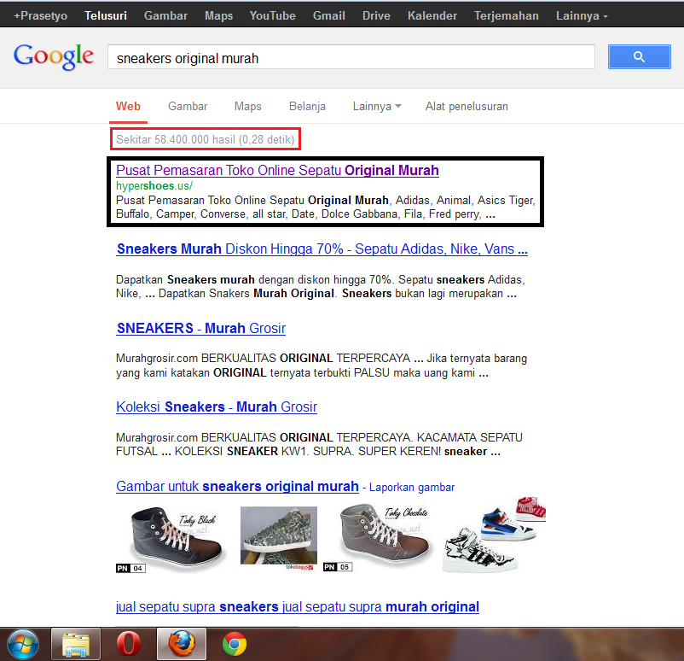Expand the Lainnya menu in the top bar
Viewport: 684px width, 661px height.
pyautogui.click(x=582, y=15)
